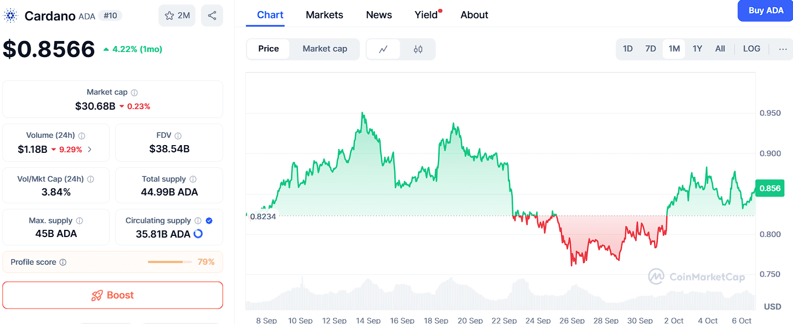The height and width of the screenshot is (324, 793).
Task: Click the share icon button
Action: click(212, 16)
